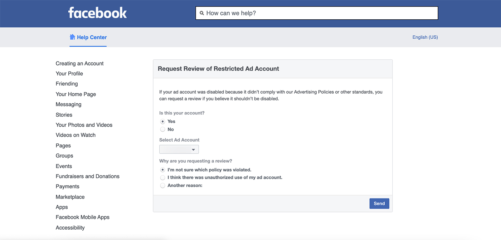This screenshot has width=501, height=240.
Task: Select Yes for account ownership
Action: pos(163,122)
